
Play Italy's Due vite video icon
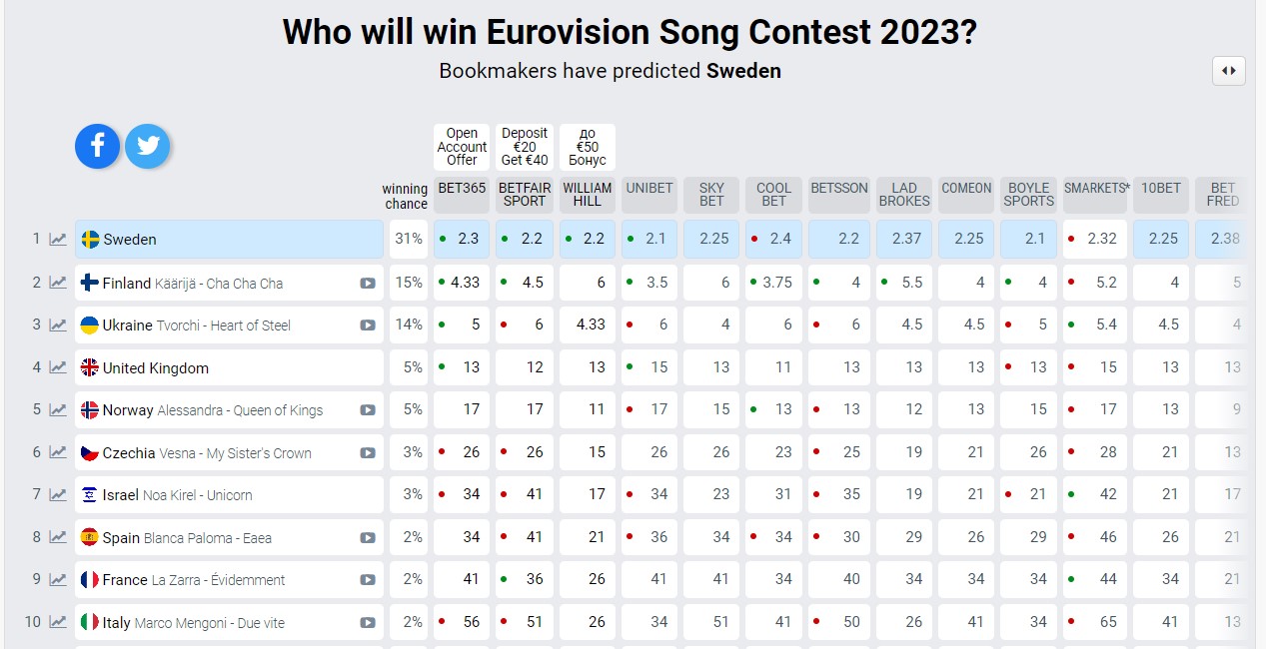[368, 623]
